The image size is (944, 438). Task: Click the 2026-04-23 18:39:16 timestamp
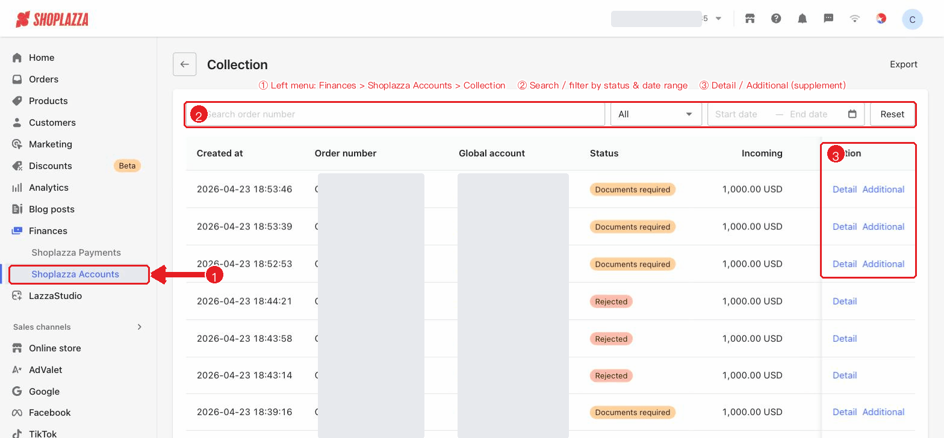pyautogui.click(x=244, y=412)
